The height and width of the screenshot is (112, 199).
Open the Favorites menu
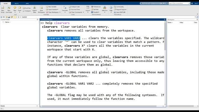(65, 9)
